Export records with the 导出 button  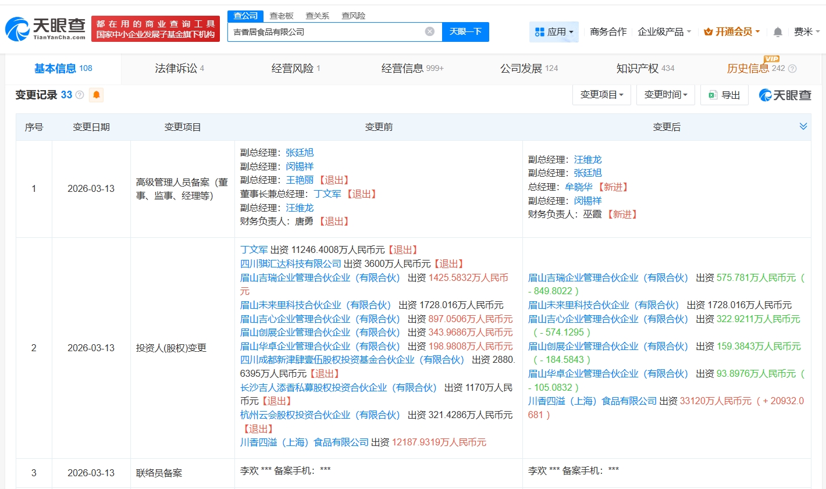[x=724, y=95]
